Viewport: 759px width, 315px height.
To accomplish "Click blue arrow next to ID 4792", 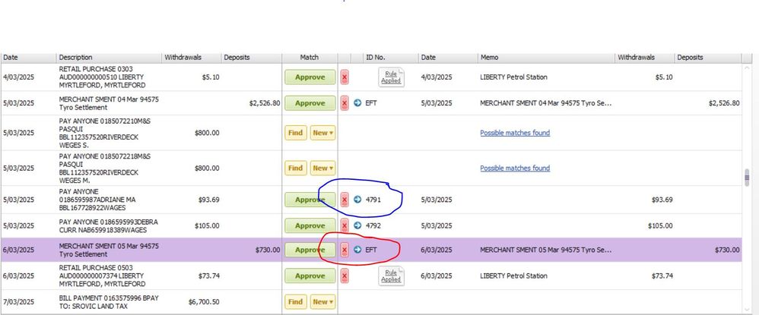I will pos(357,225).
